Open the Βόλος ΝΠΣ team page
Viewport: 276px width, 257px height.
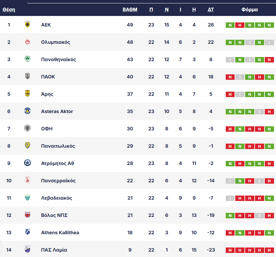(54, 215)
